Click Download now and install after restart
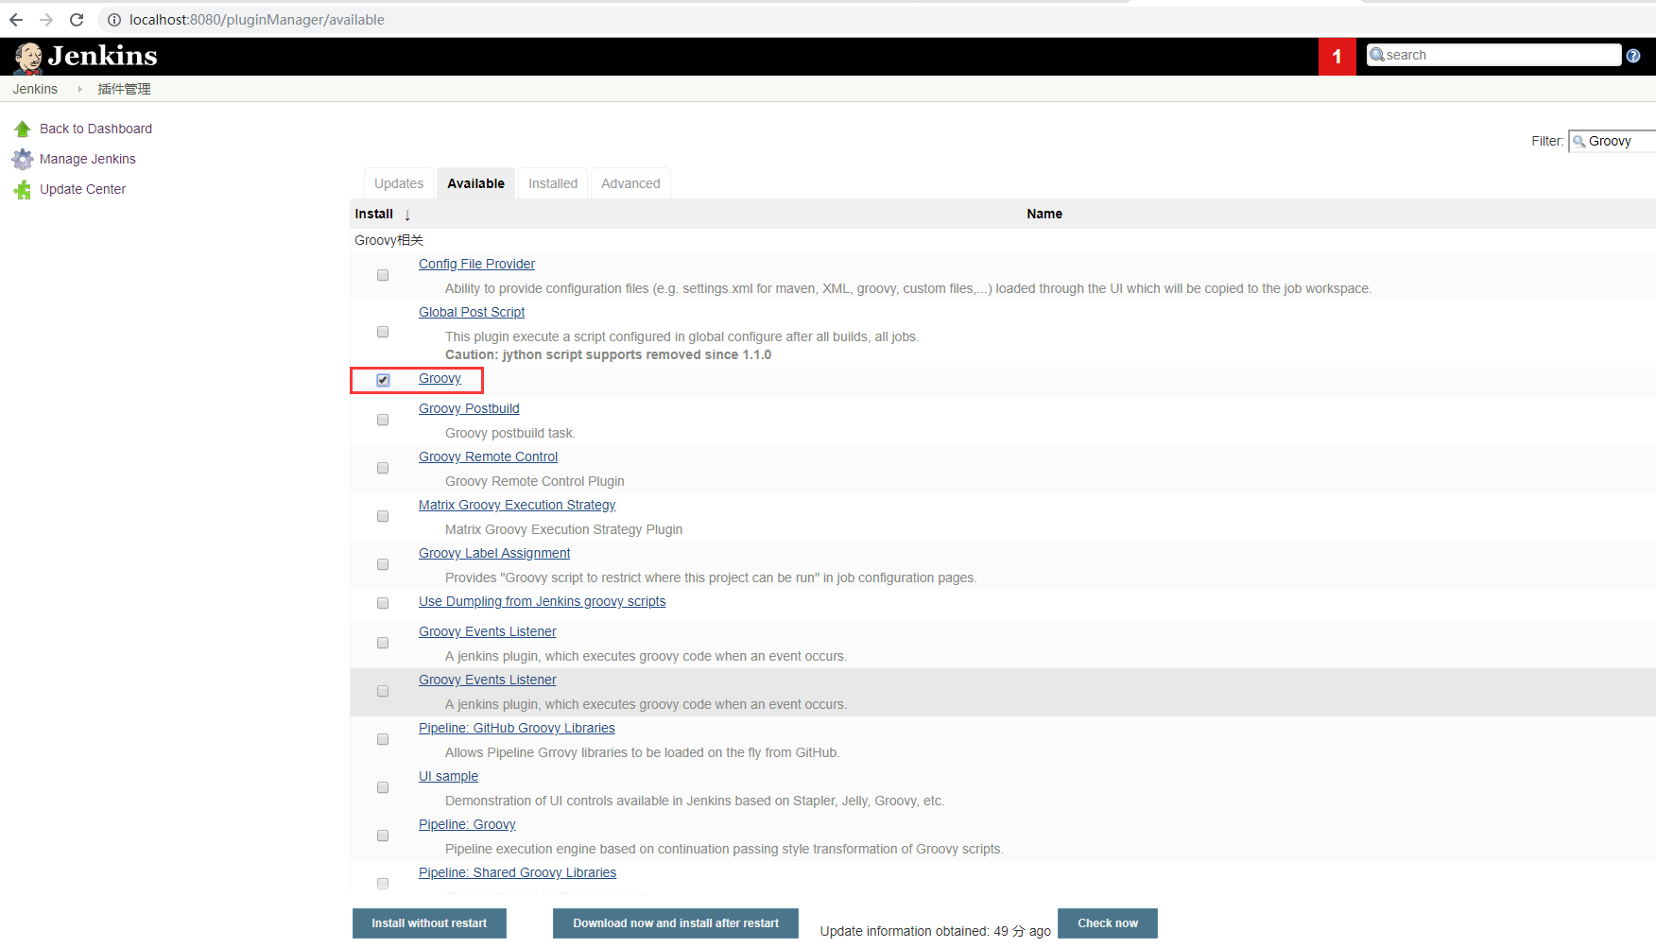Screen dimensions: 1656x948 676,923
